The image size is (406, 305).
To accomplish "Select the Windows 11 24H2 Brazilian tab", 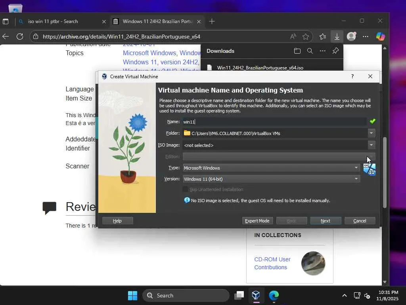I will pos(157,21).
